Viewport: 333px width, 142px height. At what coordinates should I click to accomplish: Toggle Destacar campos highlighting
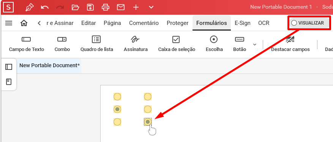point(290,44)
